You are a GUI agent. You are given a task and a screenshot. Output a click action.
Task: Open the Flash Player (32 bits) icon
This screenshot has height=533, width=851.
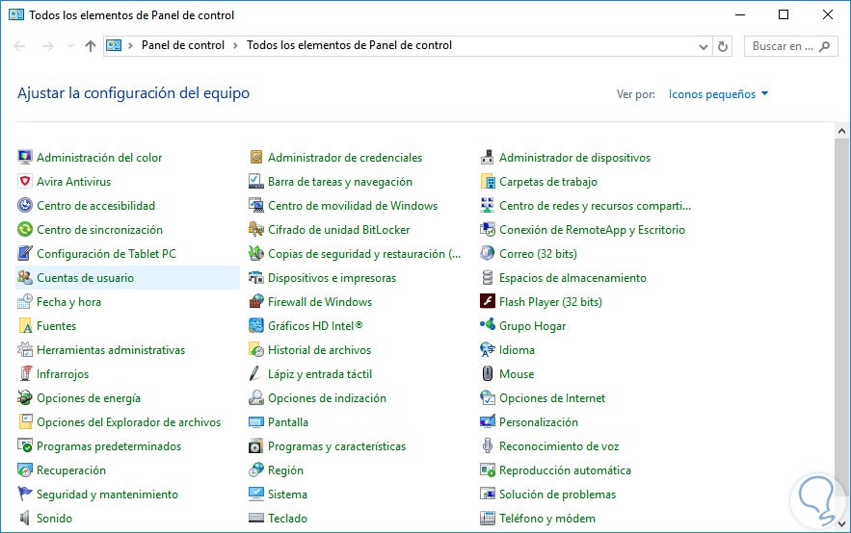(488, 302)
